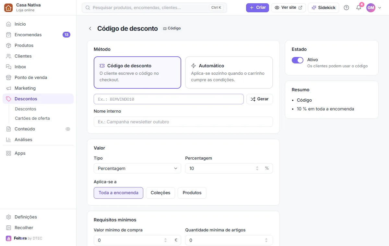
Task: Open the notifications bell icon
Action: pos(359,8)
